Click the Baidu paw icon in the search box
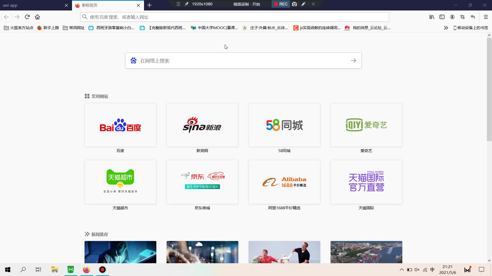Screen dimensions: 492x276 134,61
